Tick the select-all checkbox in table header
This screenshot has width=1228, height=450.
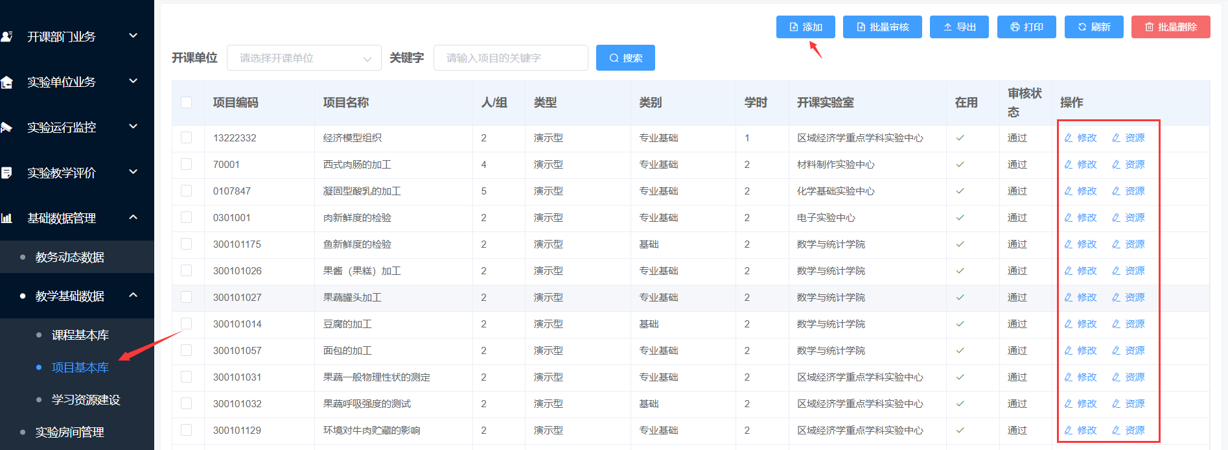pyautogui.click(x=187, y=102)
